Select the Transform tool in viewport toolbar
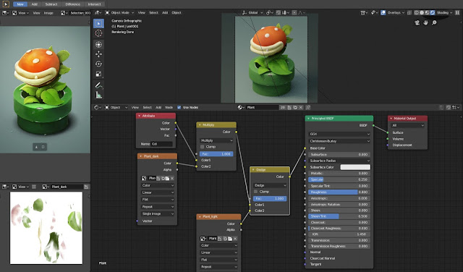This screenshot has height=272, width=463. coord(98,44)
